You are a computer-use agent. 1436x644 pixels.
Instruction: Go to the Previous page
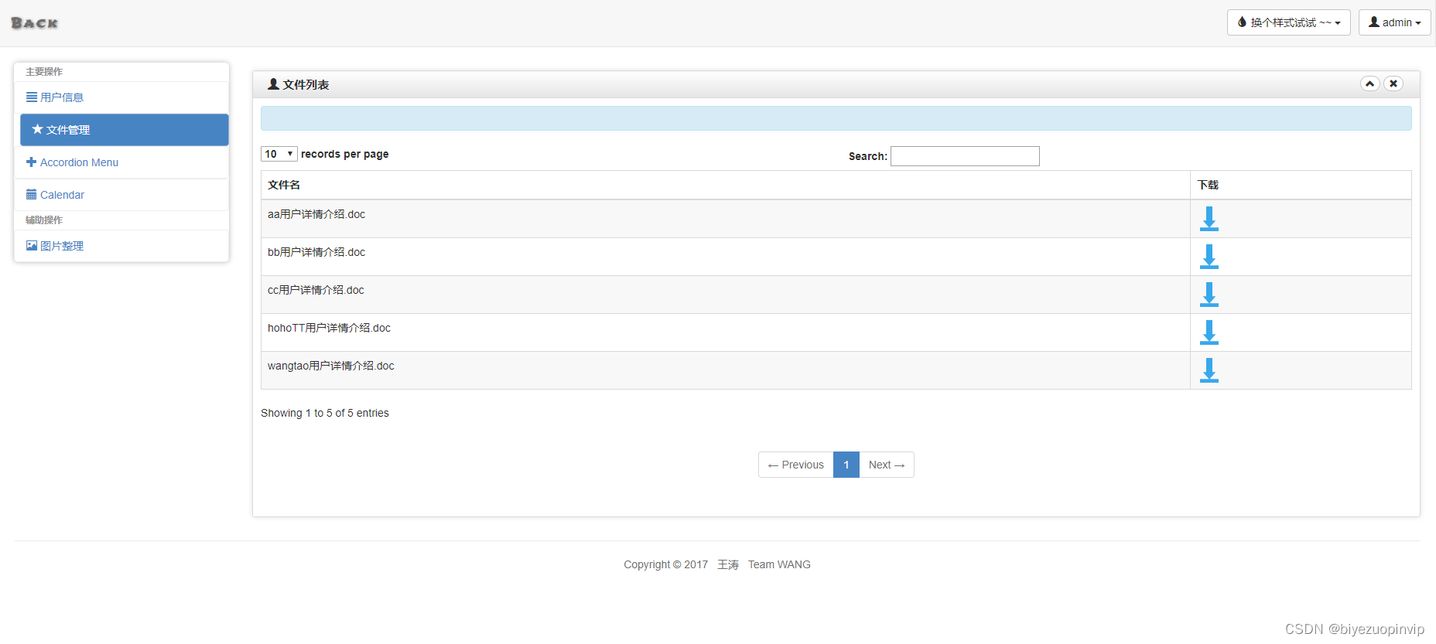click(795, 465)
